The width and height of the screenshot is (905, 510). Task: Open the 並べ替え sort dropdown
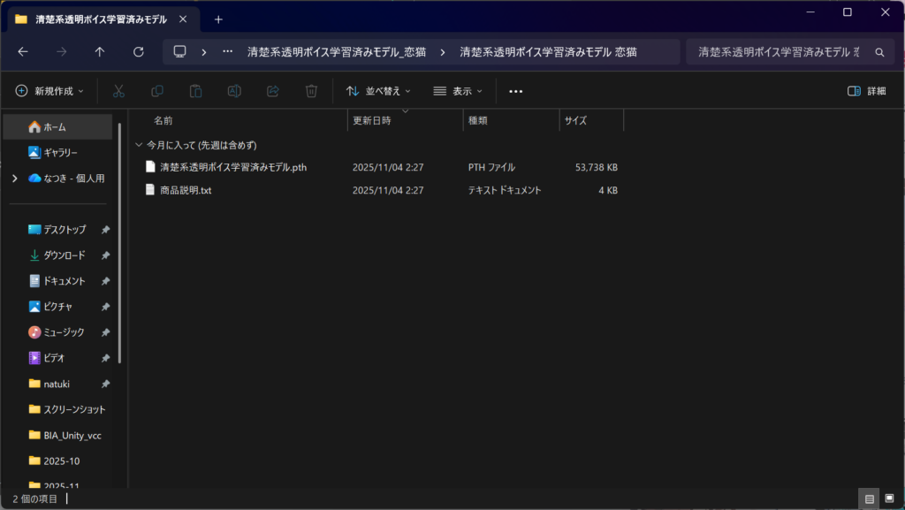378,91
